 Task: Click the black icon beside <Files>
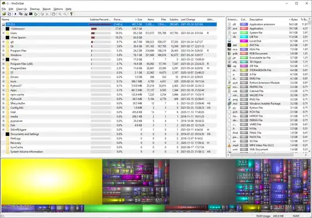(x=8, y=60)
